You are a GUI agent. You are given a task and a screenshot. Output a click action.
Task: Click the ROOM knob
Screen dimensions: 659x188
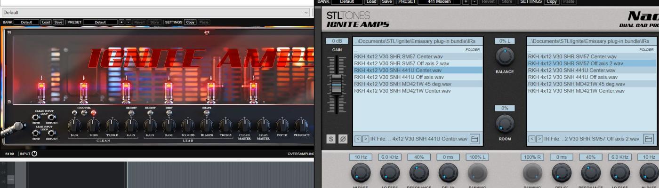pyautogui.click(x=505, y=124)
